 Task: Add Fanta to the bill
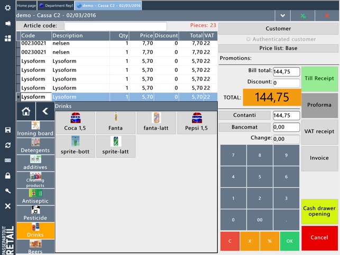click(x=116, y=123)
